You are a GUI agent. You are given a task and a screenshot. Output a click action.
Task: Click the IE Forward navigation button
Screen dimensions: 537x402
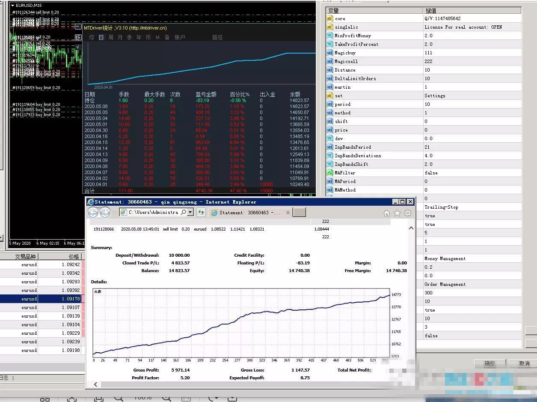tap(105, 212)
